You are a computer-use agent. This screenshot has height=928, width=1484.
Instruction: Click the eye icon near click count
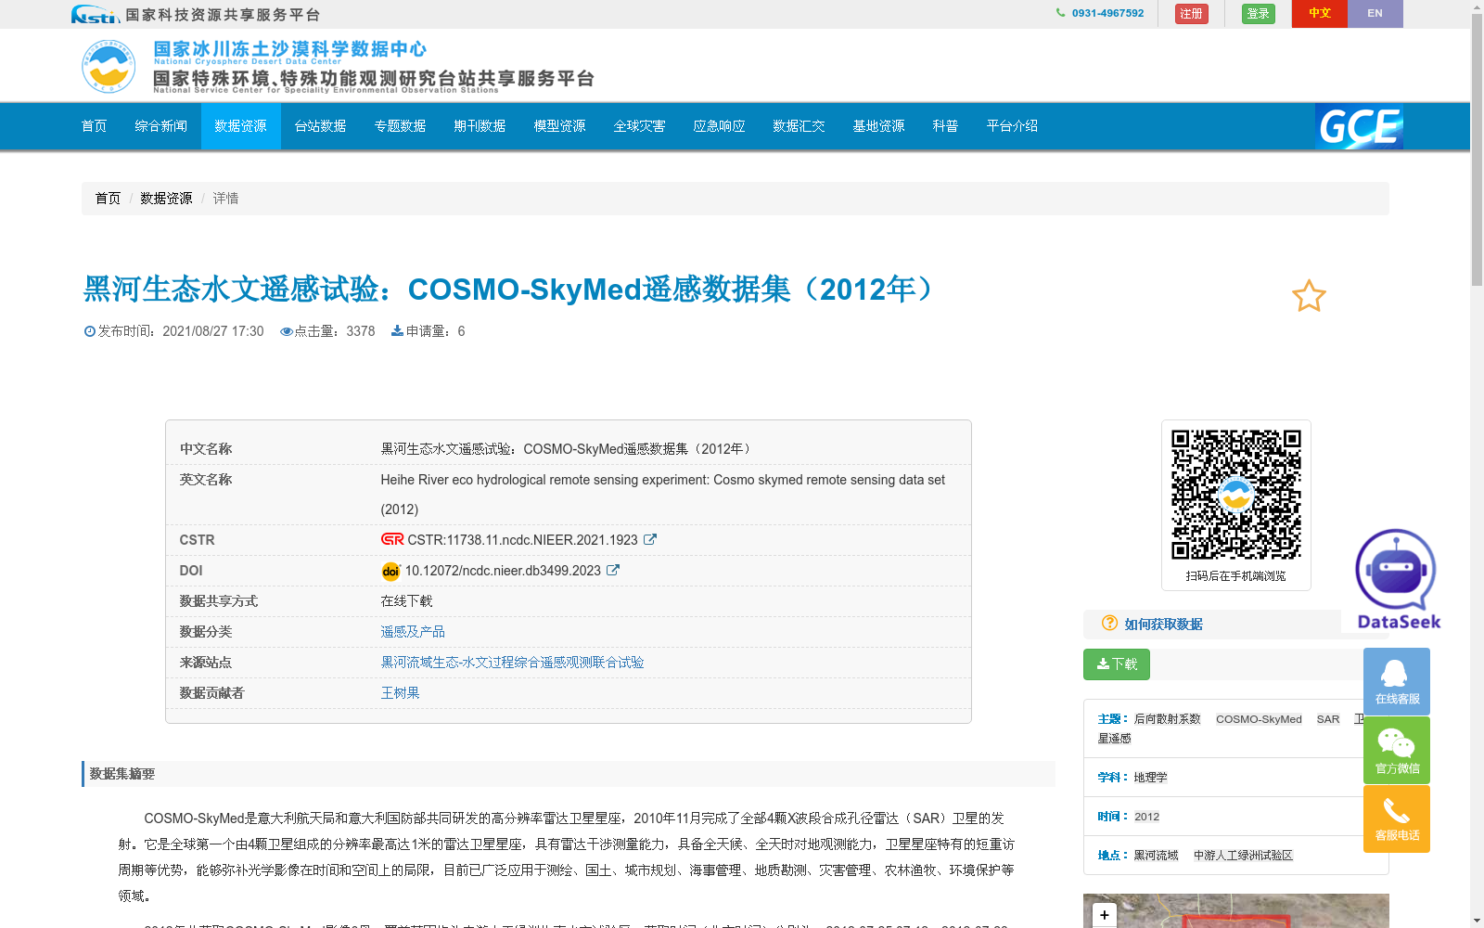click(x=287, y=331)
